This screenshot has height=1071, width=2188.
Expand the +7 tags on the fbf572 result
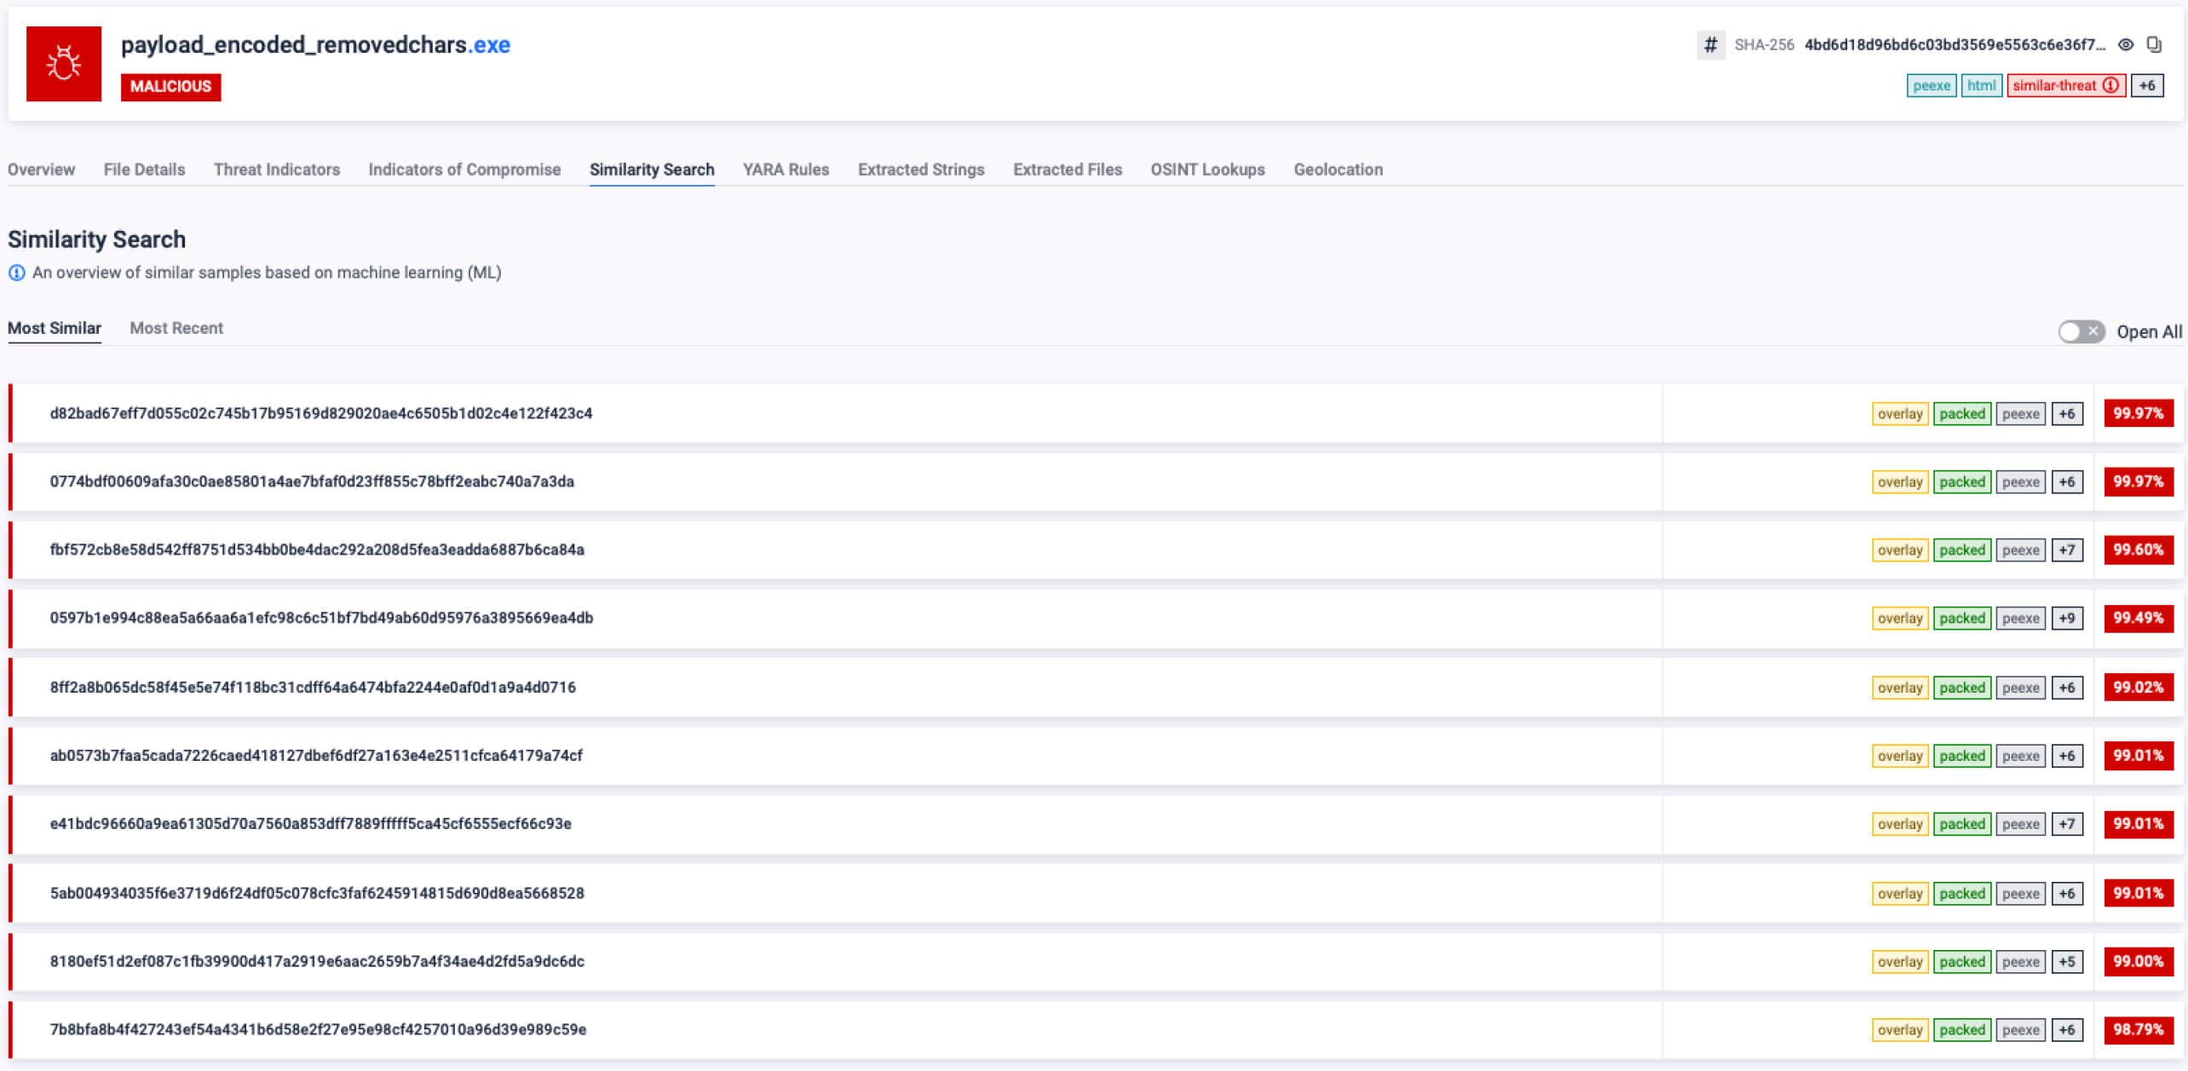[x=2065, y=550]
